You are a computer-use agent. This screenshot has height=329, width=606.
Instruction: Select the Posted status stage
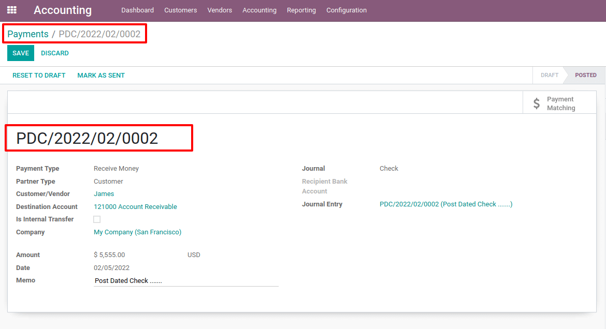(x=585, y=76)
